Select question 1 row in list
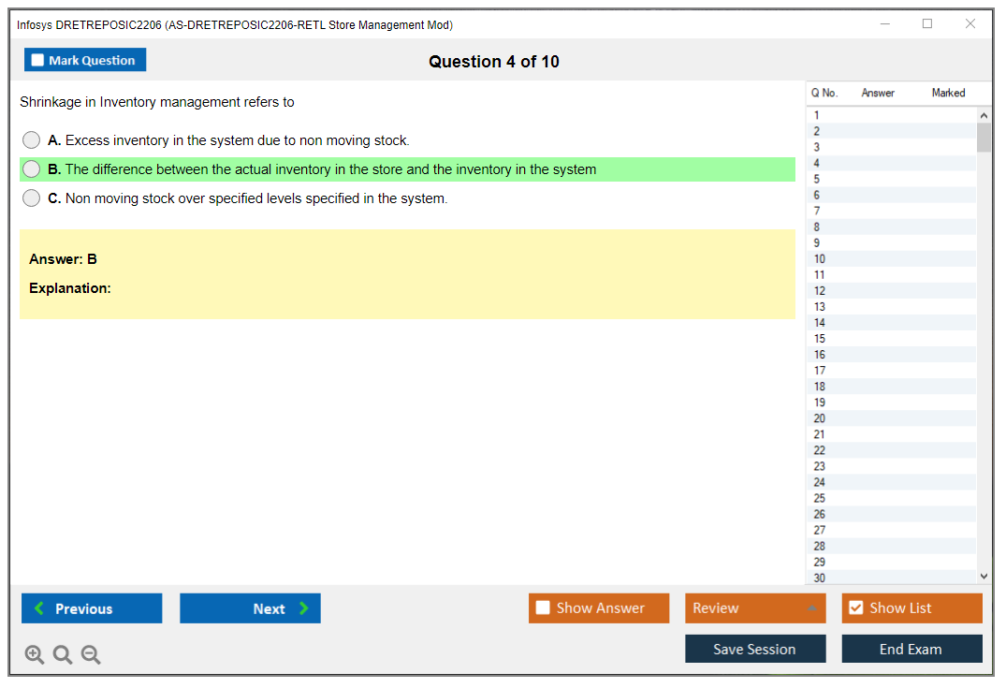The image size is (1006, 688). 817,115
